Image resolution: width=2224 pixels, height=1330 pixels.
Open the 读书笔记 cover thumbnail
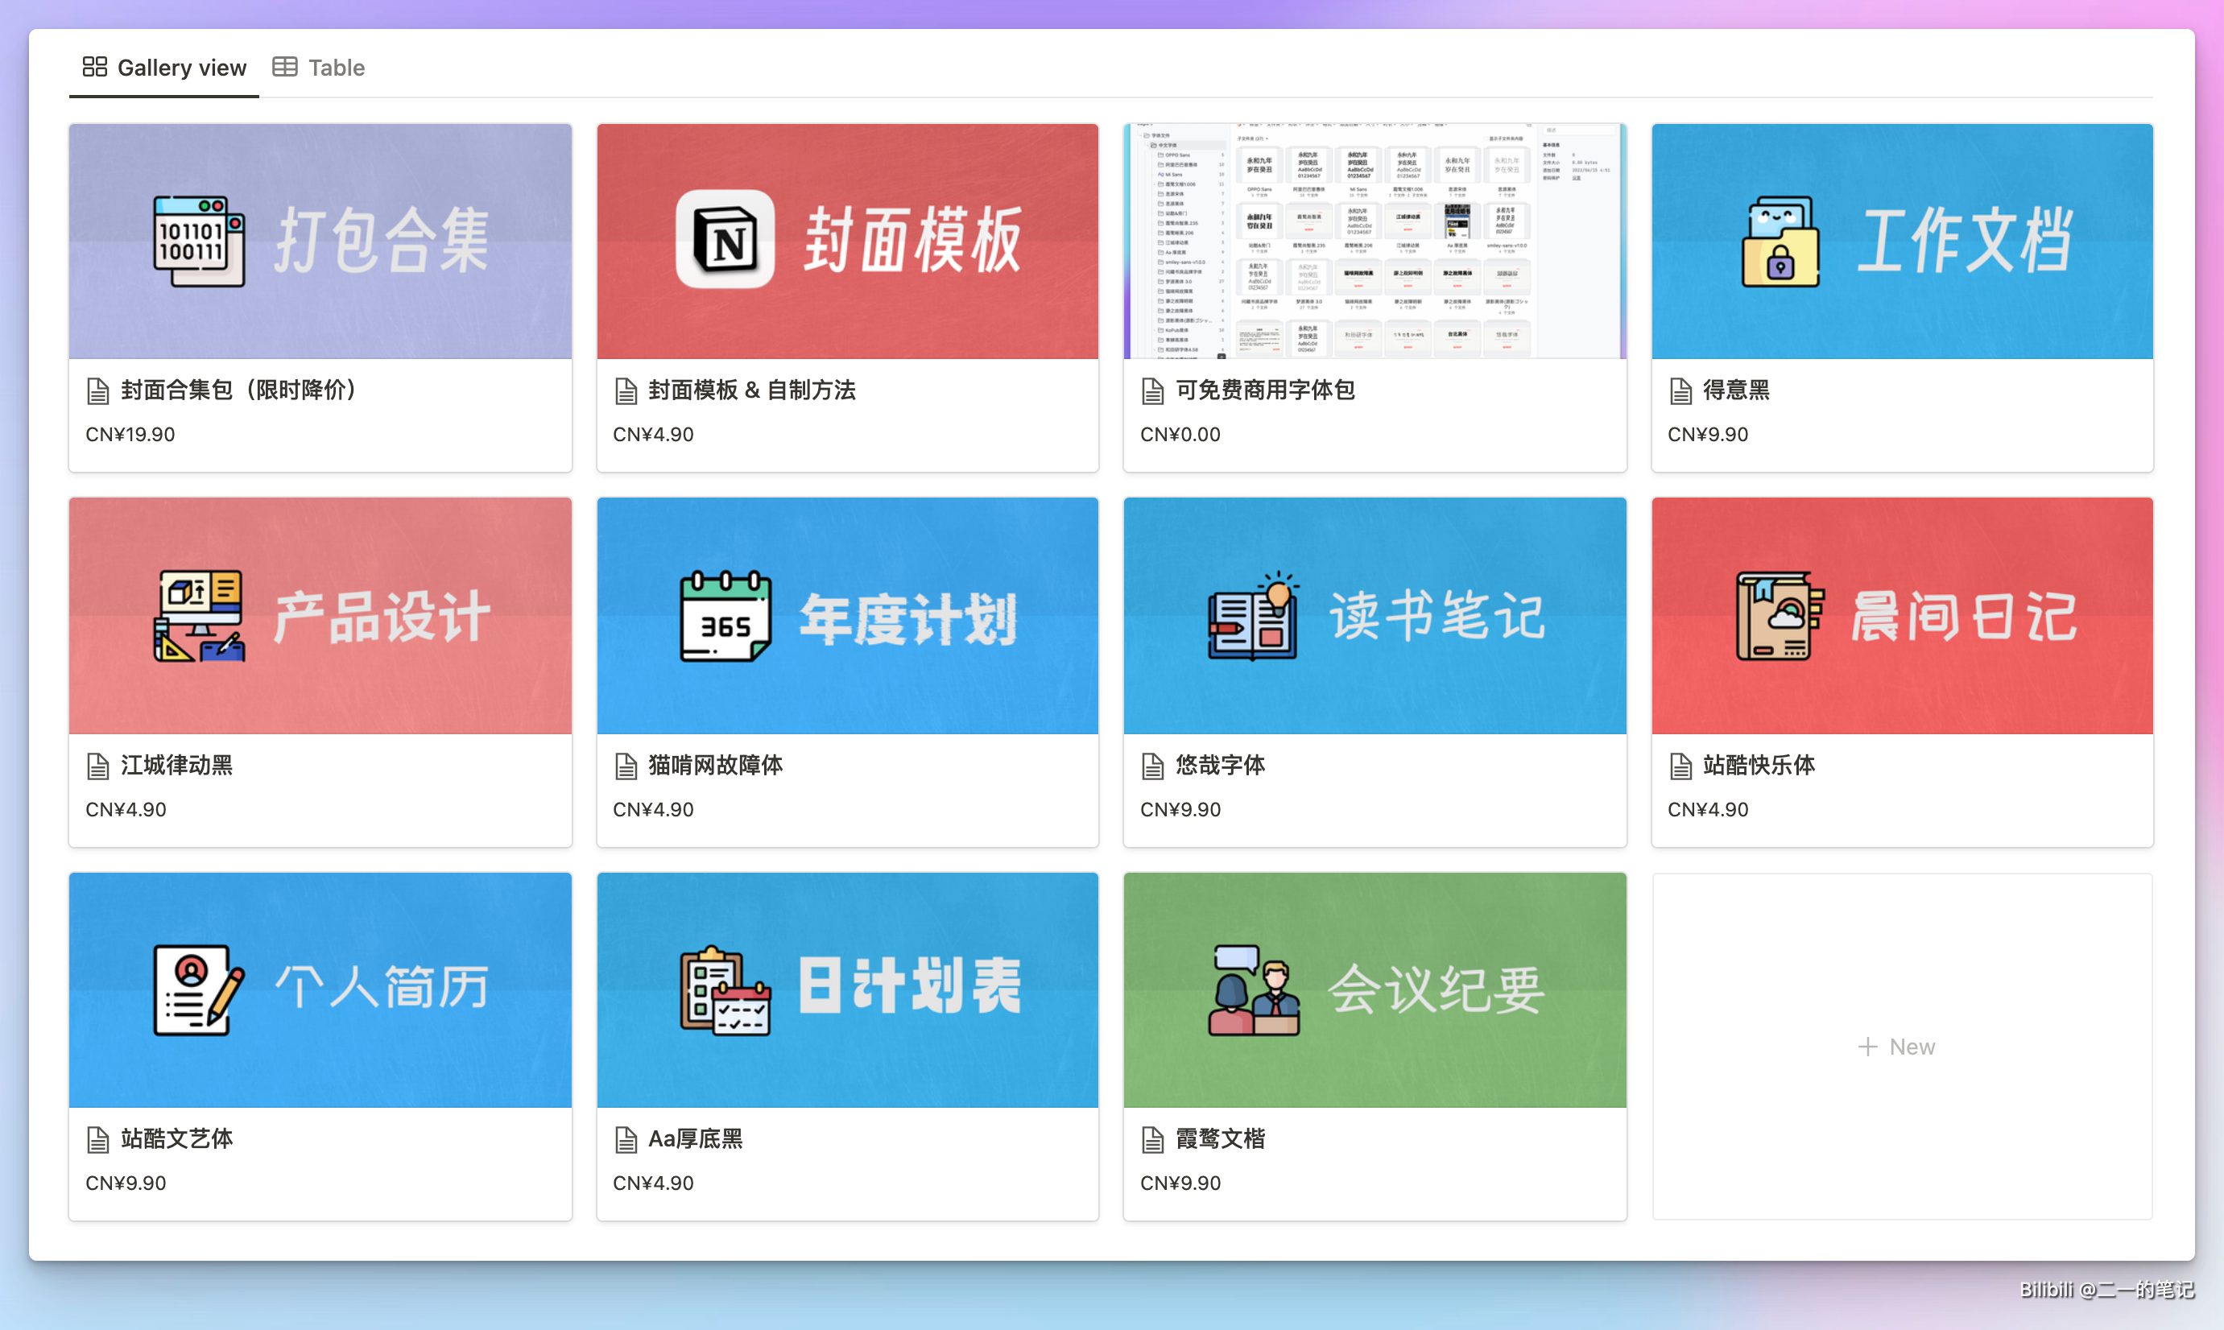[1374, 616]
